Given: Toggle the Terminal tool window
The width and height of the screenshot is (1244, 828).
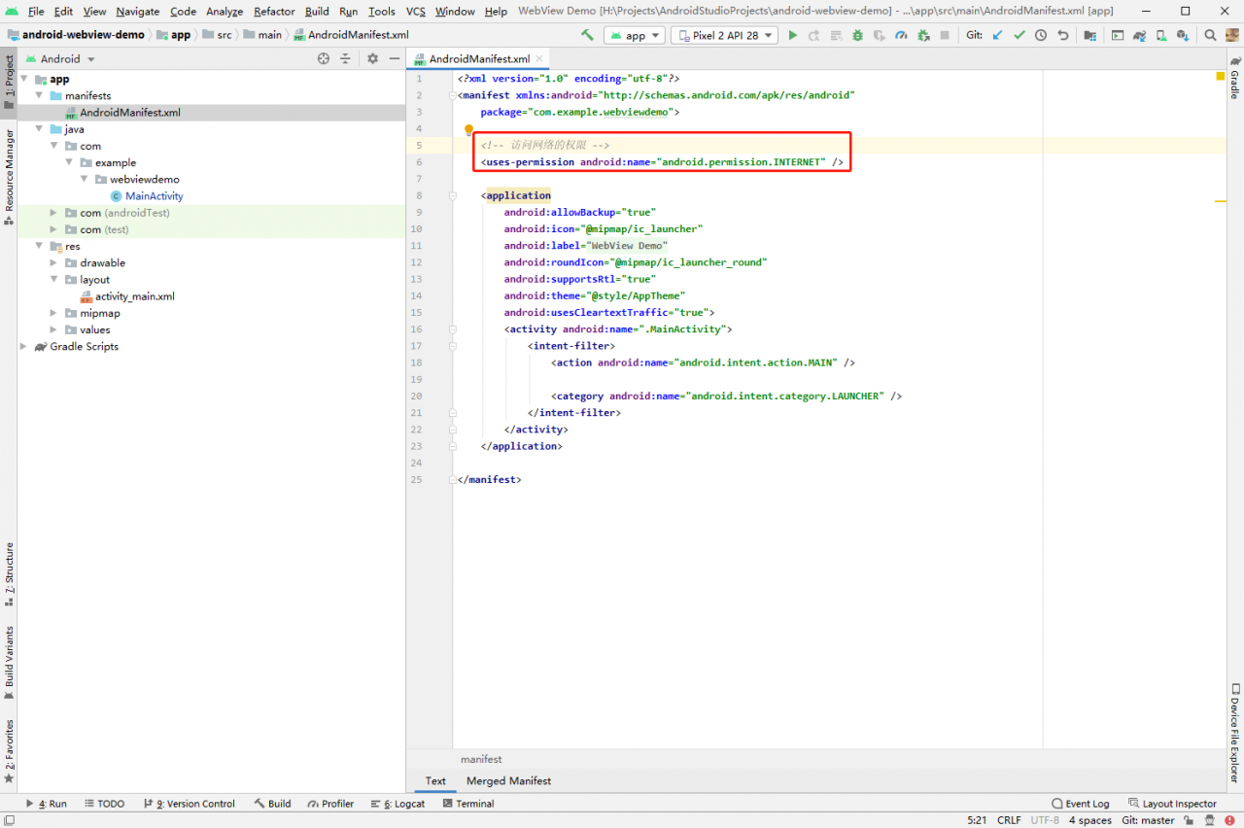Looking at the screenshot, I should (x=467, y=804).
